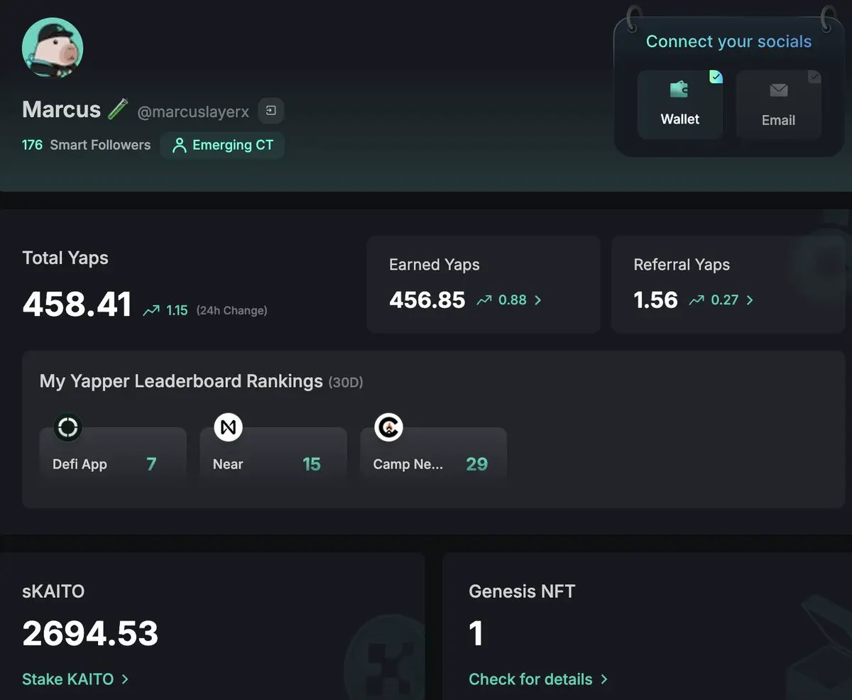
Task: Click the trend arrow beside Referral Yaps 0.27
Action: (697, 300)
